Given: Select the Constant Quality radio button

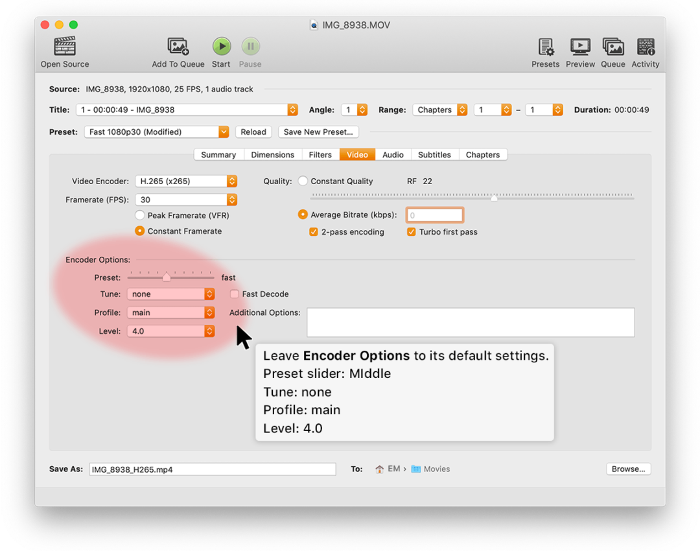Looking at the screenshot, I should (x=303, y=182).
